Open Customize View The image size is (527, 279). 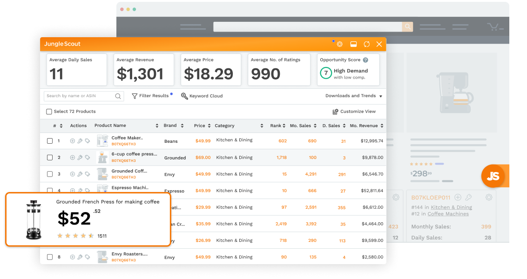tap(354, 112)
